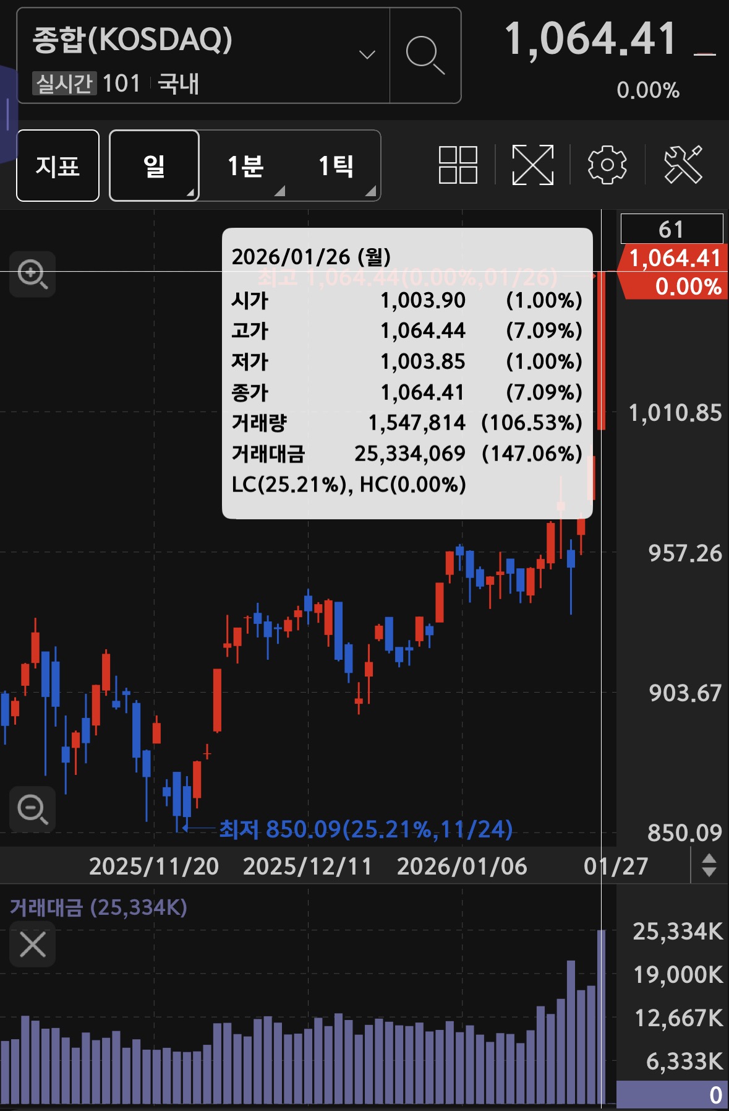
Task: Click the 12,667K volume axis label
Action: coord(678,1018)
